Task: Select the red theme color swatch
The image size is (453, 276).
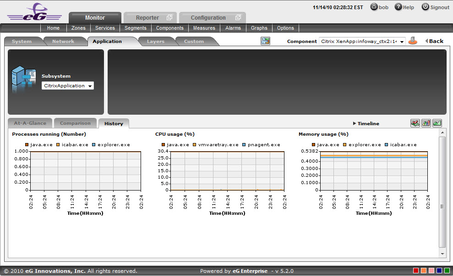Action: (416, 271)
